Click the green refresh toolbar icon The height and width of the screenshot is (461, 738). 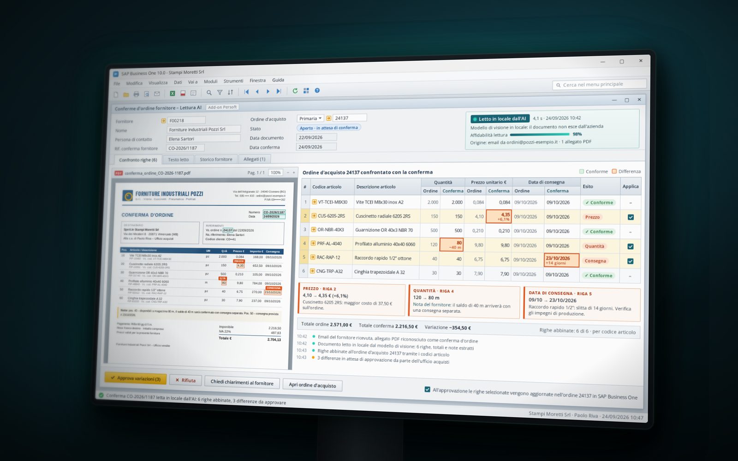coord(295,91)
